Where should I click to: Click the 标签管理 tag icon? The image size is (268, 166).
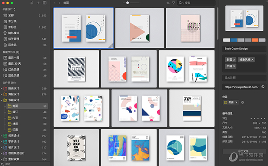[5, 39]
